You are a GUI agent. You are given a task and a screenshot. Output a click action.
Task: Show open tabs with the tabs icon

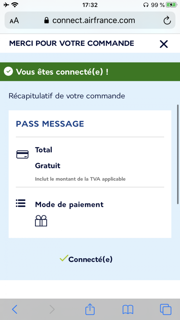click(165, 309)
